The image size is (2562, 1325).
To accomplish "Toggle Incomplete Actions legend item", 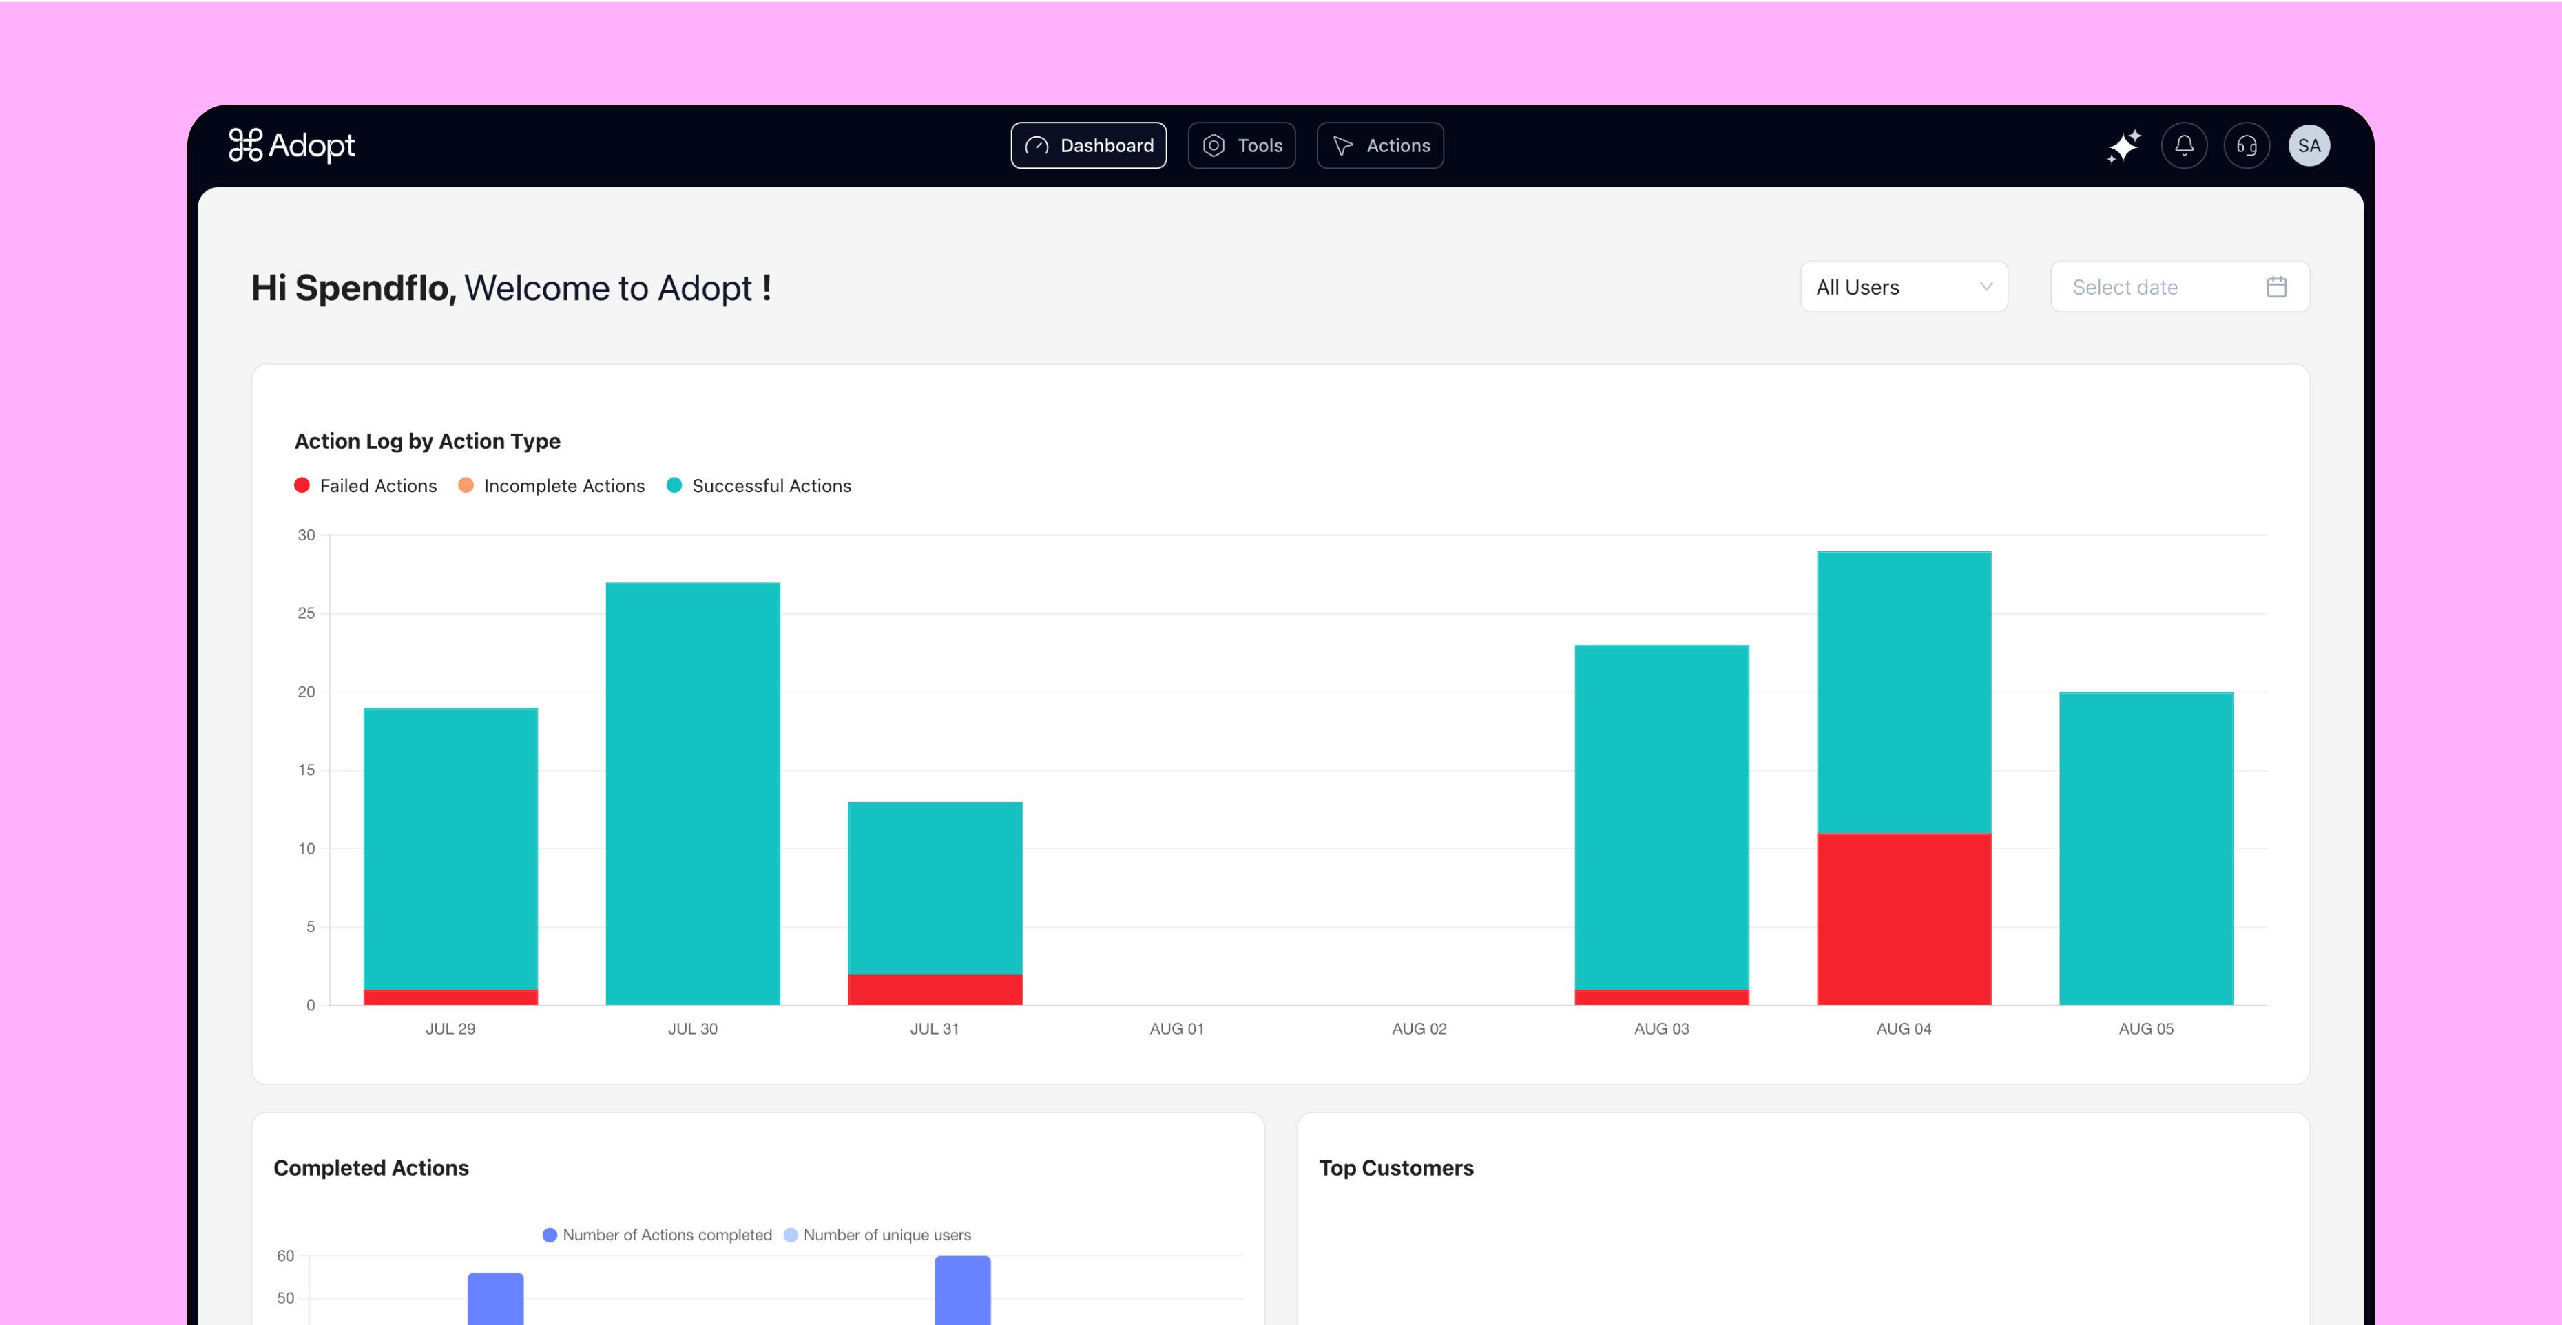I will [x=551, y=485].
